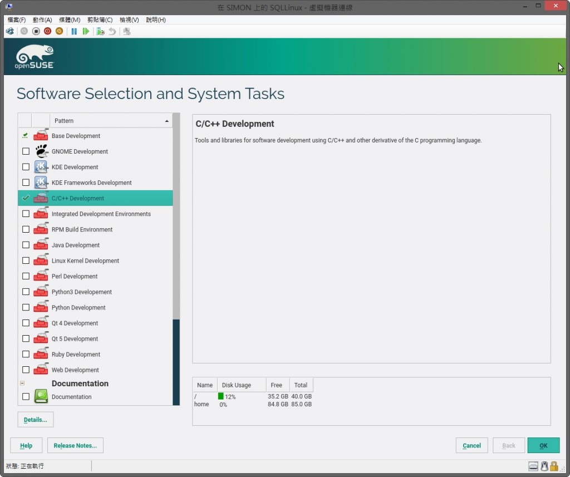570x477 pixels.
Task: Click the green Documentation book icon
Action: [41, 396]
